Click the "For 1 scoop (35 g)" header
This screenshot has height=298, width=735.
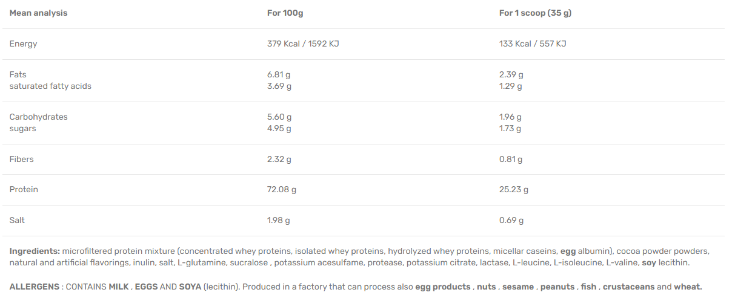tap(535, 13)
